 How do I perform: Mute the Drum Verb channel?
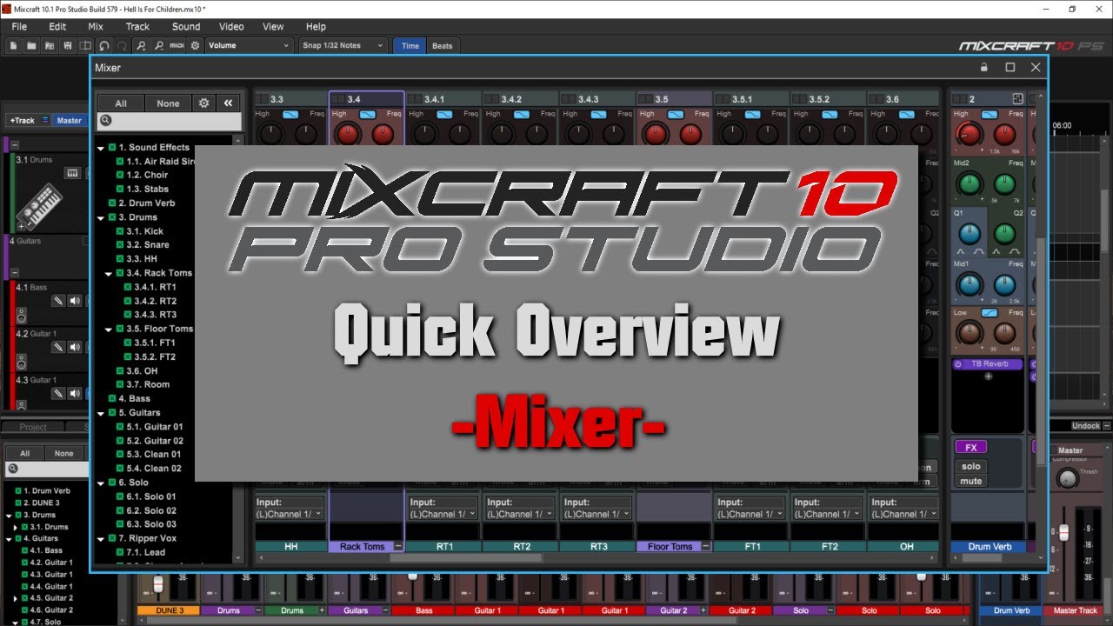tap(971, 481)
